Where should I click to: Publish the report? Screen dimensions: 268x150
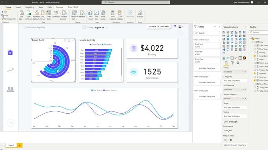pos(140,14)
